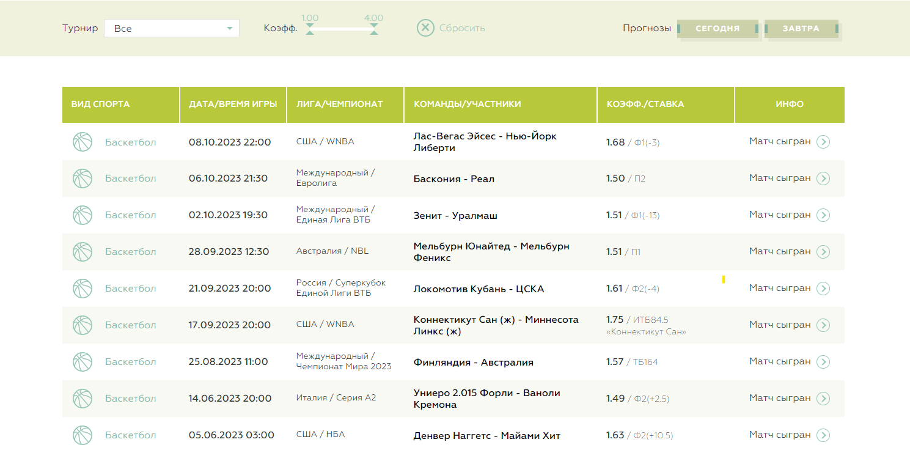910x453 pixels.
Task: Click basketball icon in Баскония - Реал row
Action: 83,179
